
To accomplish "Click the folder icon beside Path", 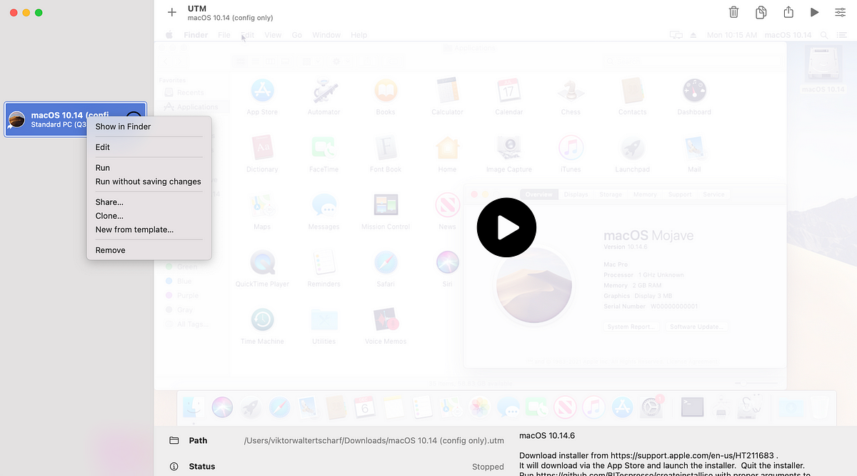I will pyautogui.click(x=174, y=440).
